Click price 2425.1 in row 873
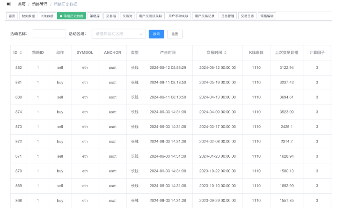 click(x=286, y=127)
